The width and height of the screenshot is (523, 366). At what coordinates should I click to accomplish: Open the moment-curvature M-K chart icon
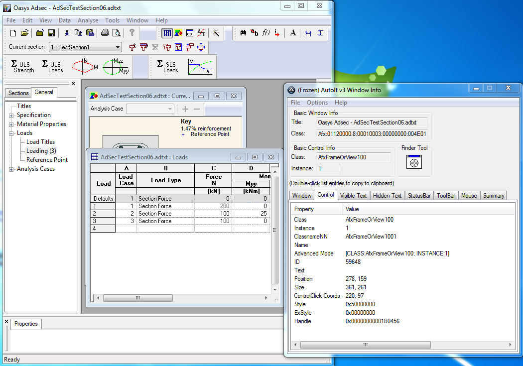pos(200,66)
